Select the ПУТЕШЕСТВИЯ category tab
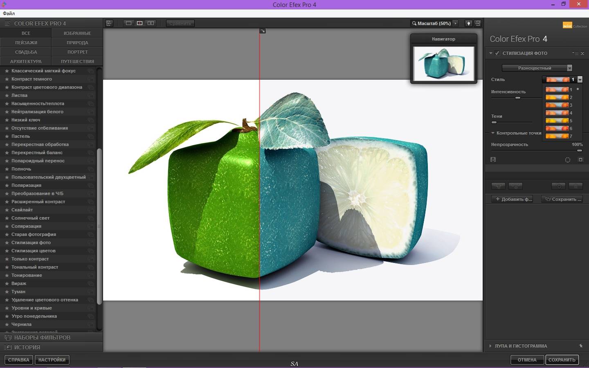 [77, 61]
